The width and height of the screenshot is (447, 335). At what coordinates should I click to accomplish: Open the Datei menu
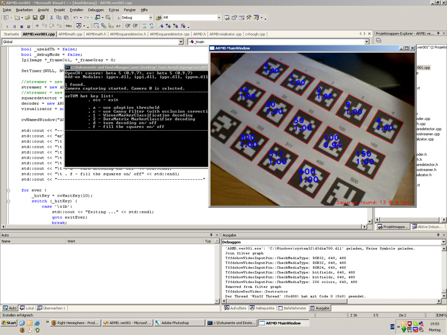pyautogui.click(x=7, y=10)
